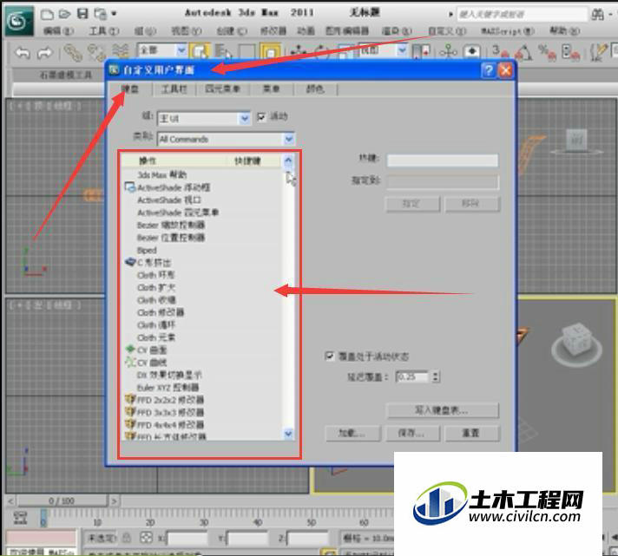The image size is (618, 556).
Task: Open the All Commands category dropdown
Action: pyautogui.click(x=226, y=139)
